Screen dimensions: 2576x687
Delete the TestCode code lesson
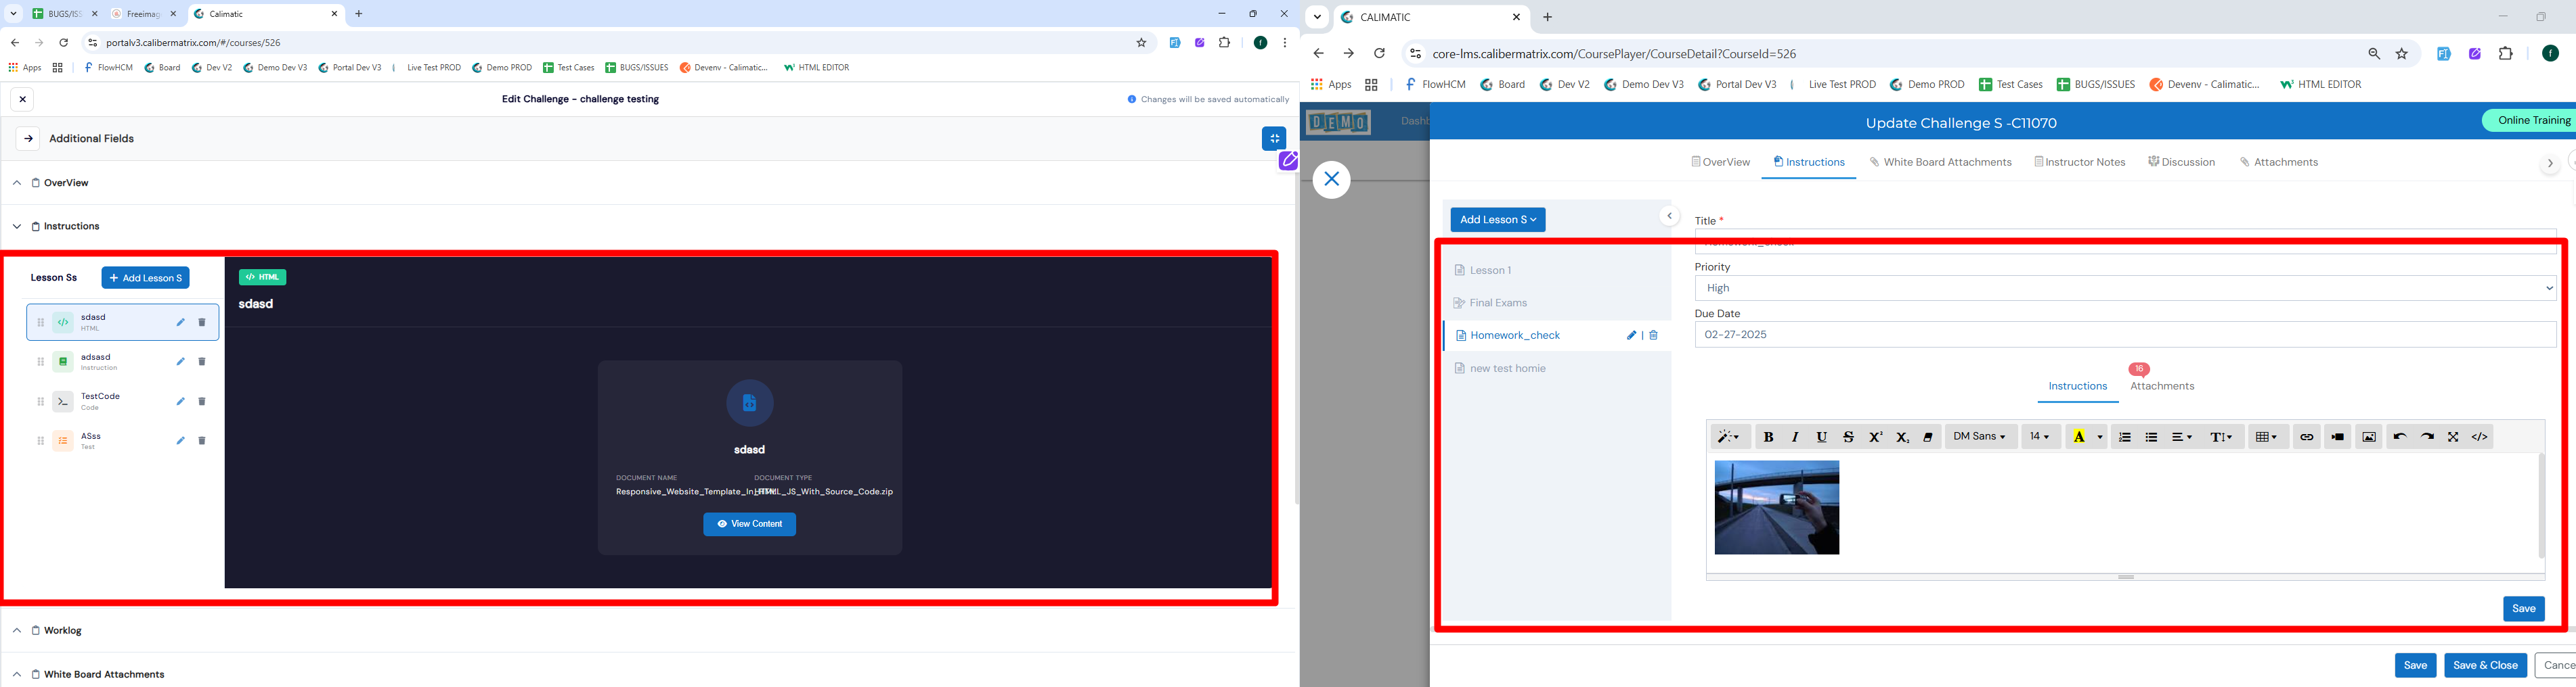202,402
